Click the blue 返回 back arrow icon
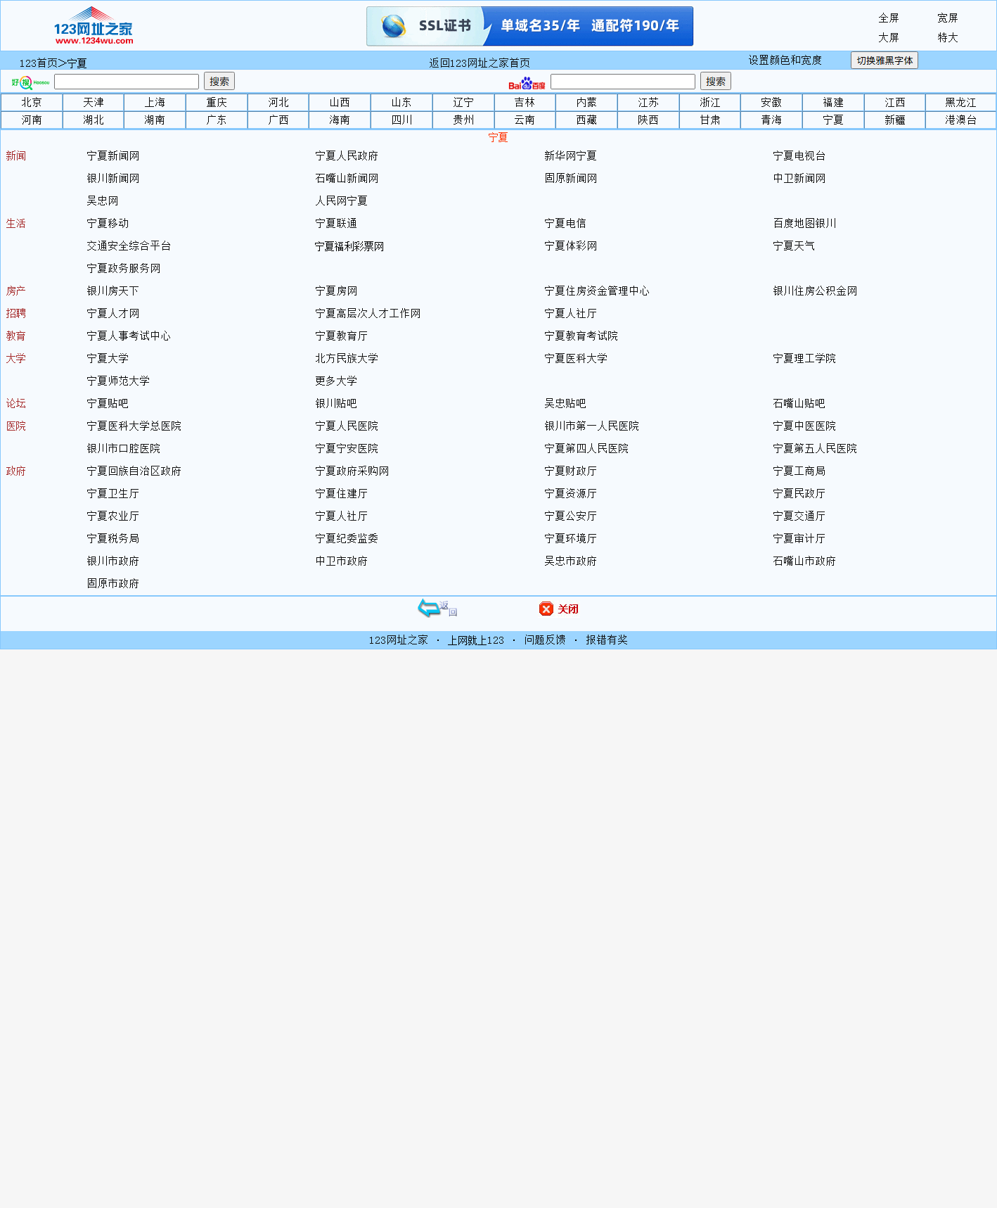Screen dimensions: 997x1208 tap(437, 608)
